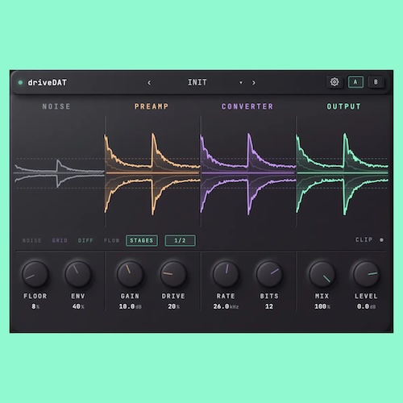Click the RATE knob
This screenshot has width=403, height=403.
226,274
